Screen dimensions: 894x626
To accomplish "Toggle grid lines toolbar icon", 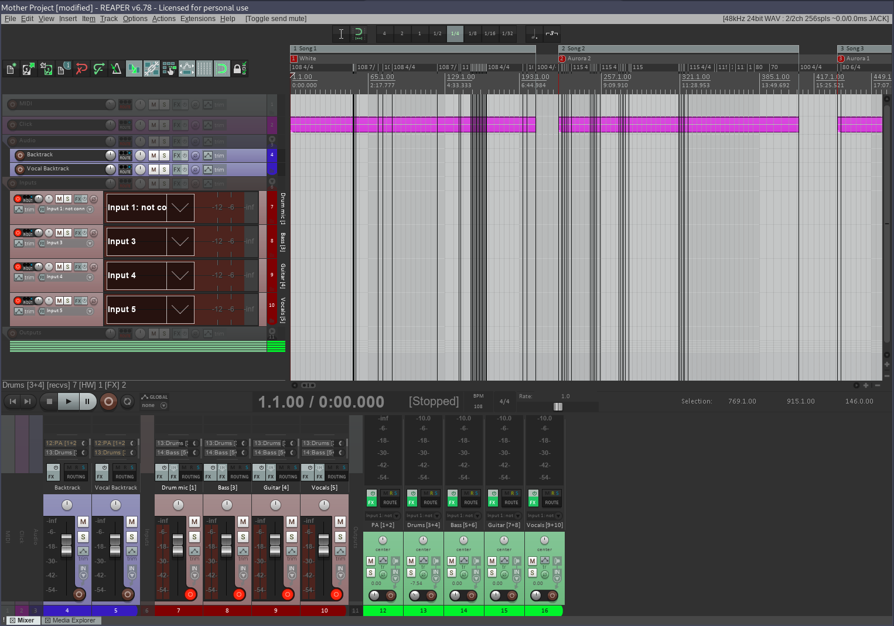I will tap(204, 69).
